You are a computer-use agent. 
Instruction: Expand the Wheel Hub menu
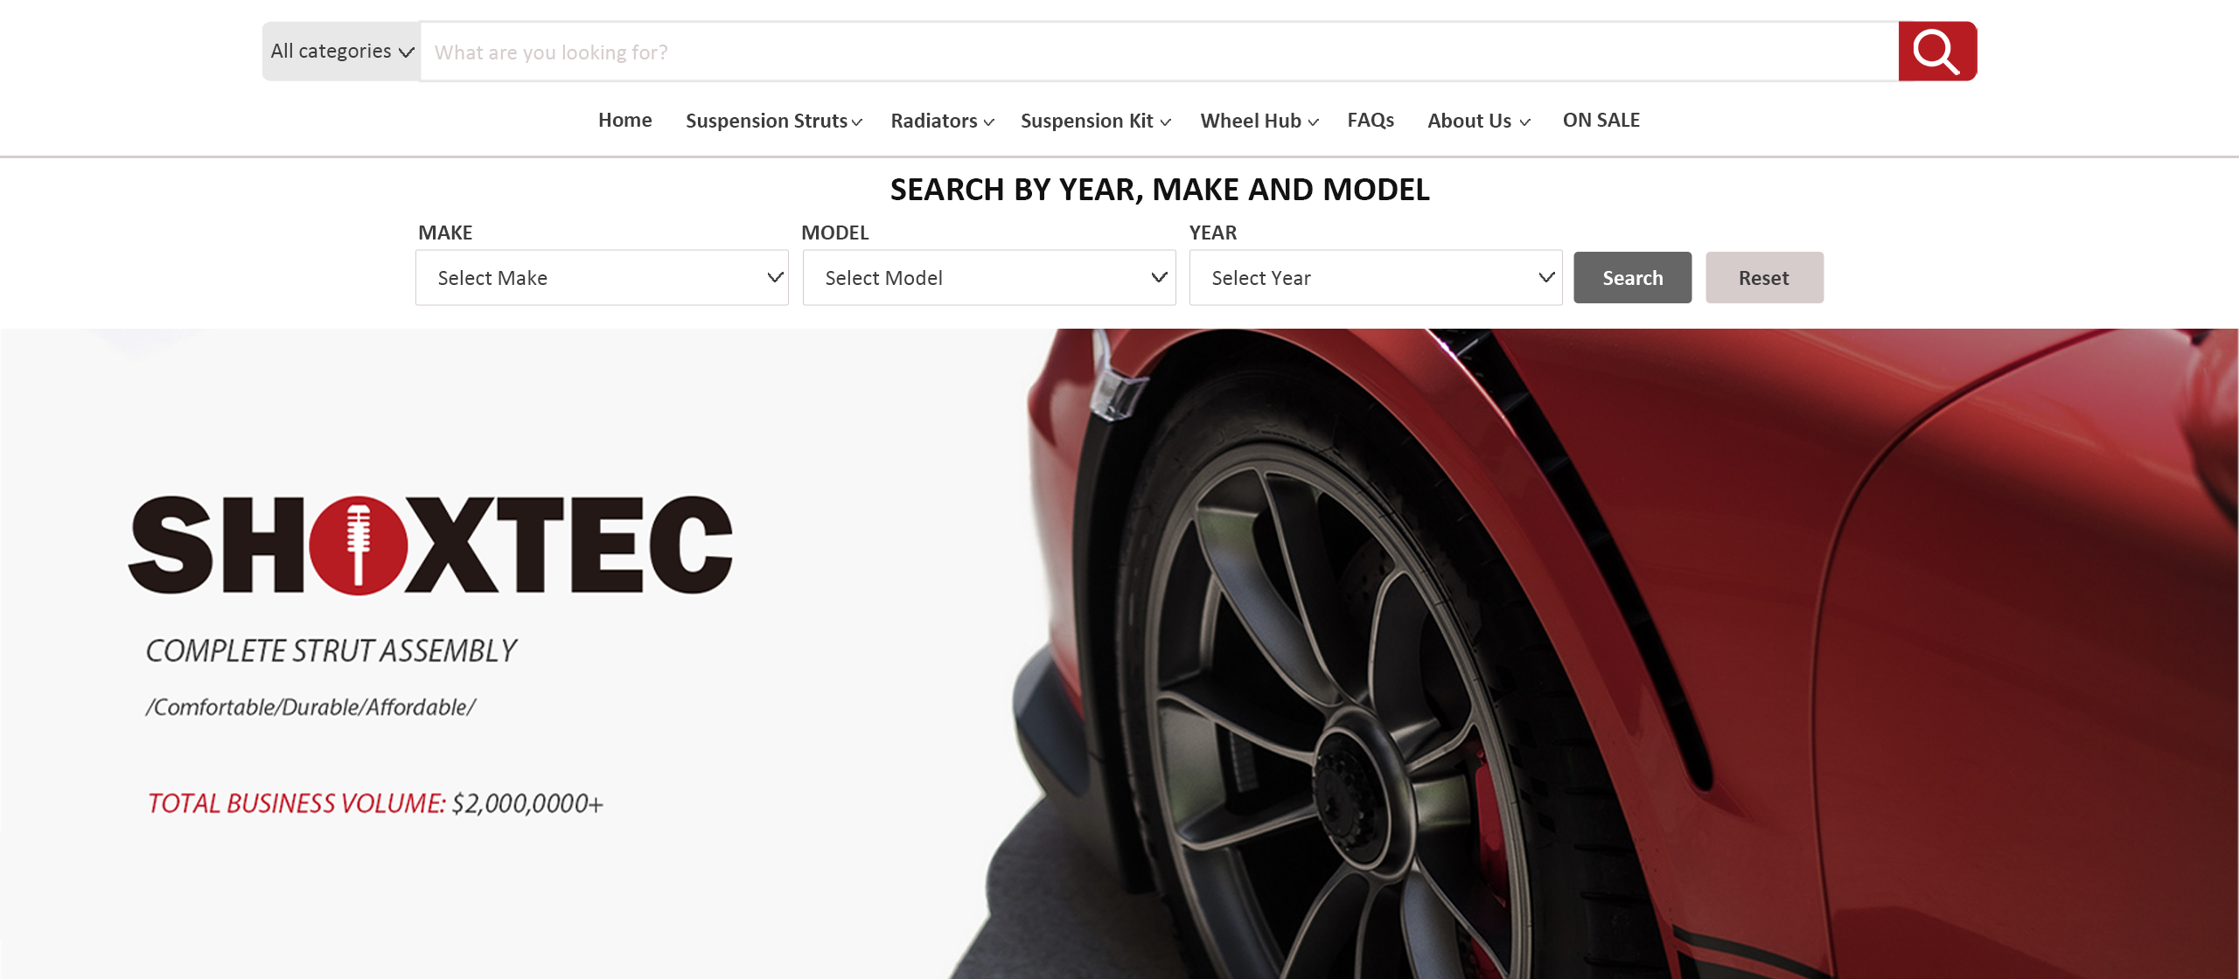point(1259,121)
